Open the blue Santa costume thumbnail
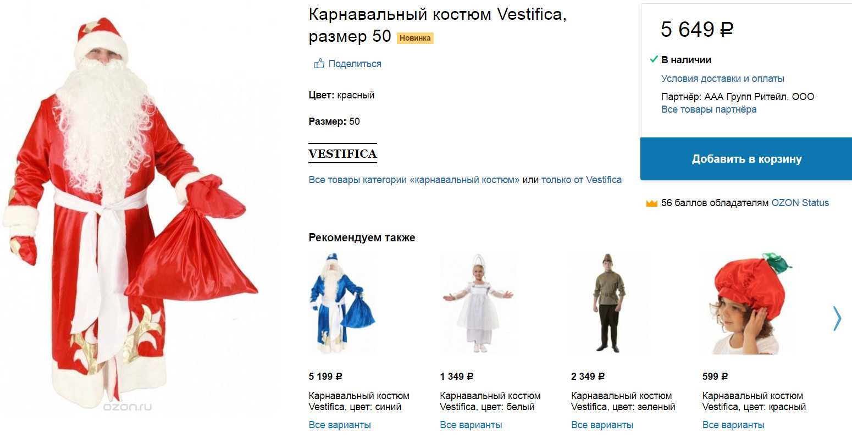852x437 pixels. [342, 303]
